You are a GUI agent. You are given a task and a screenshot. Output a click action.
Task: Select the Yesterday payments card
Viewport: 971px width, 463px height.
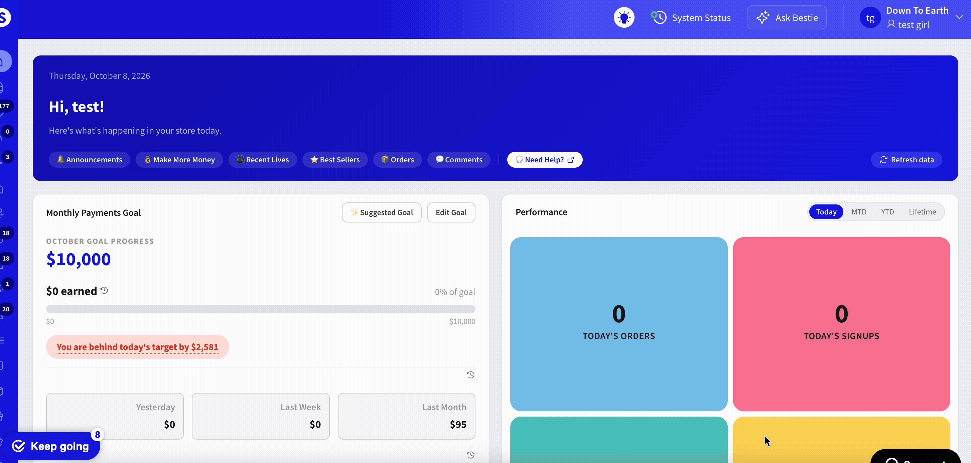point(115,416)
